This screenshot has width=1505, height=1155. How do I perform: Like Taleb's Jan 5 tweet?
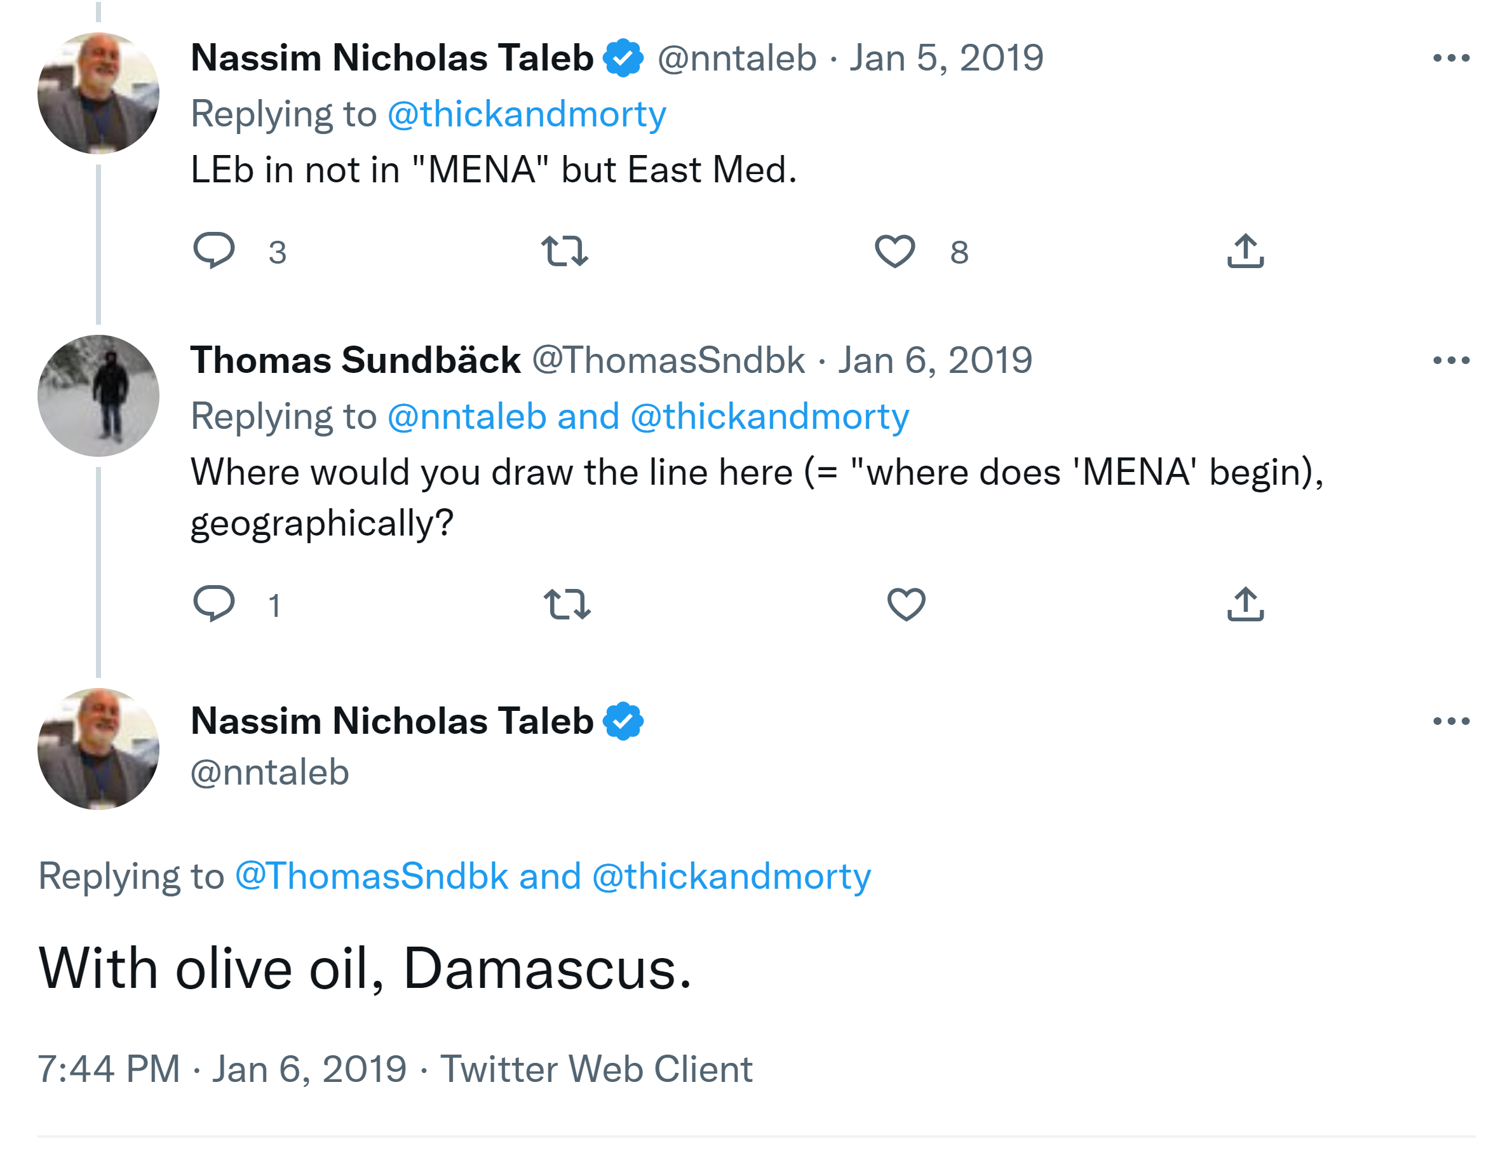tap(894, 251)
